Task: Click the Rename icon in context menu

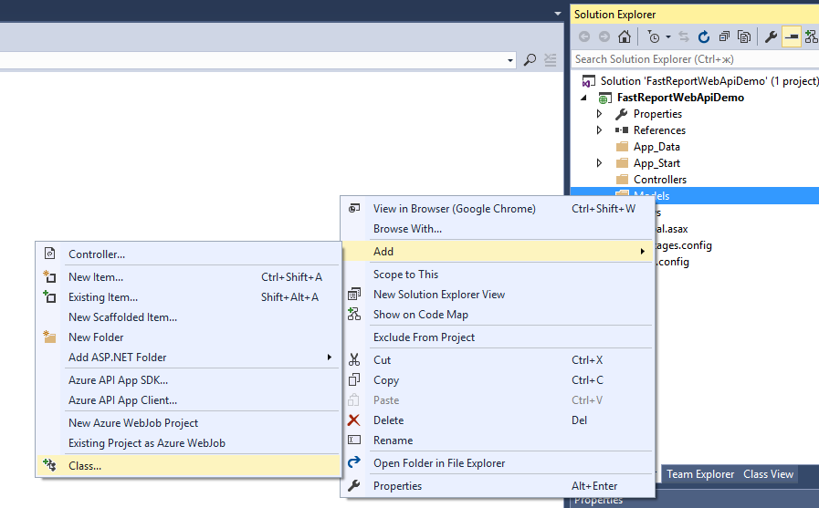Action: (354, 440)
